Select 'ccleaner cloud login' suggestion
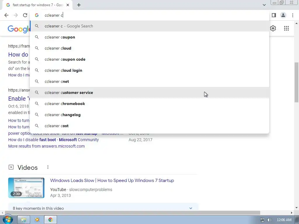The image size is (299, 224). (149, 70)
